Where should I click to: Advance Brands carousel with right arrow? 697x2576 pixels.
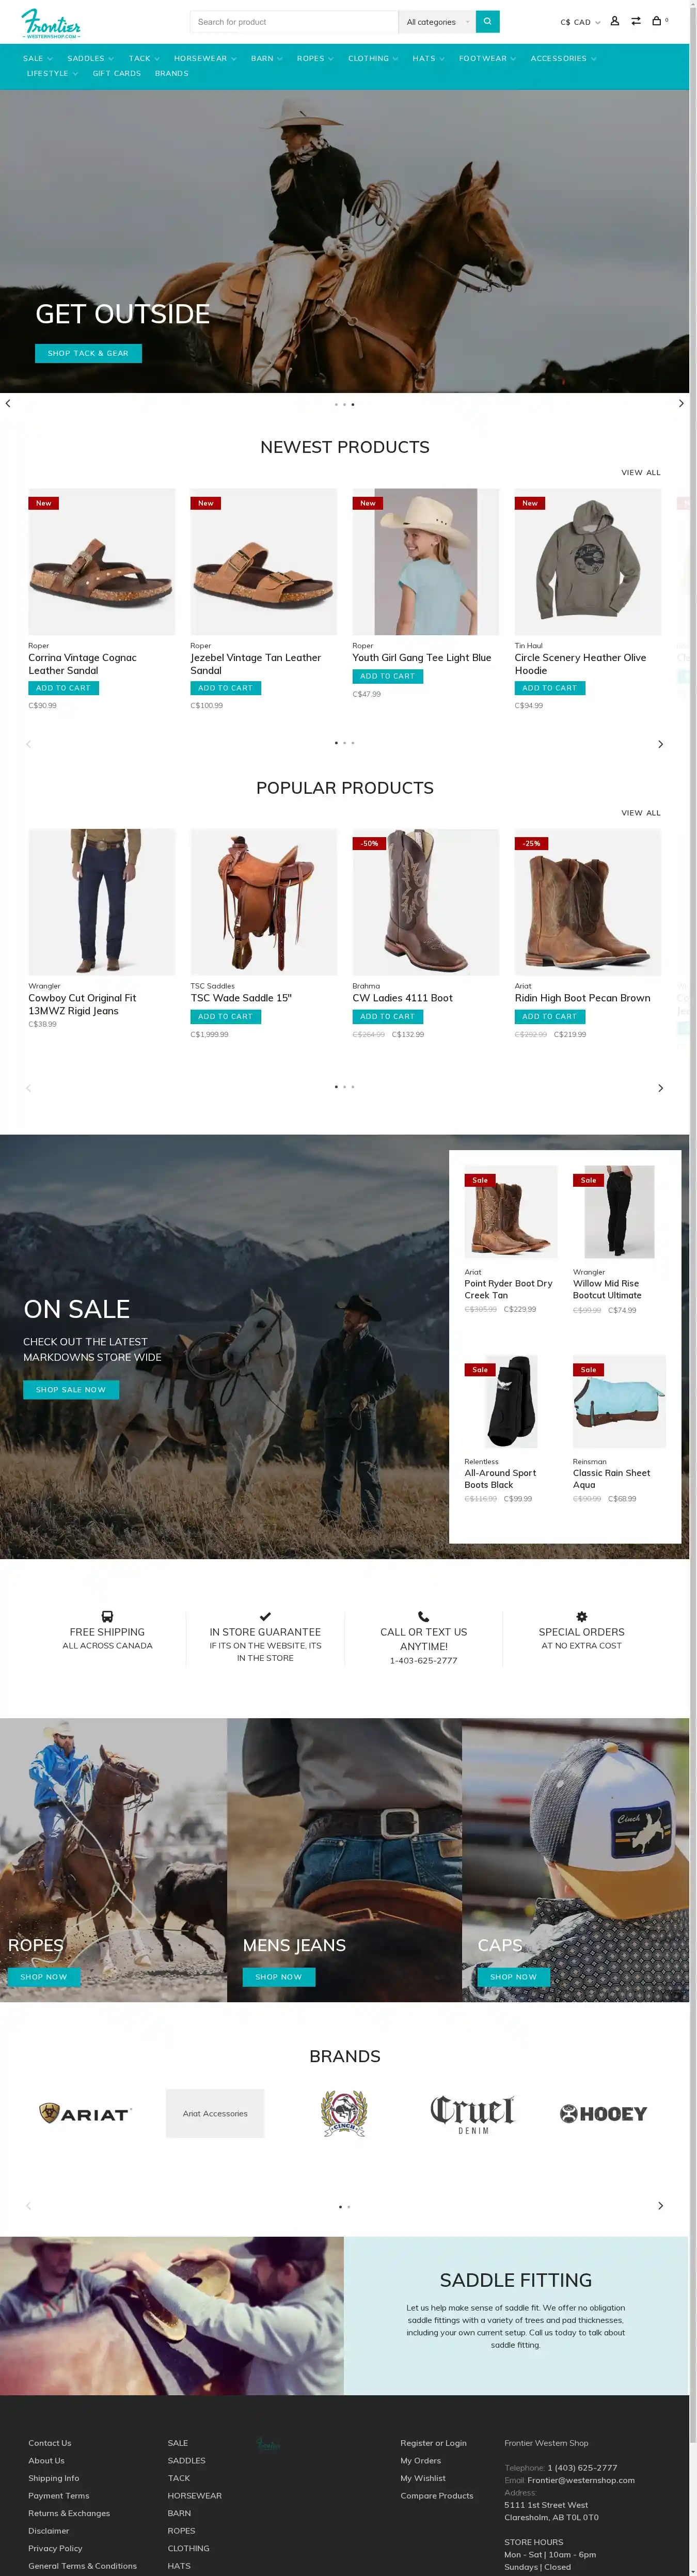click(x=660, y=2205)
